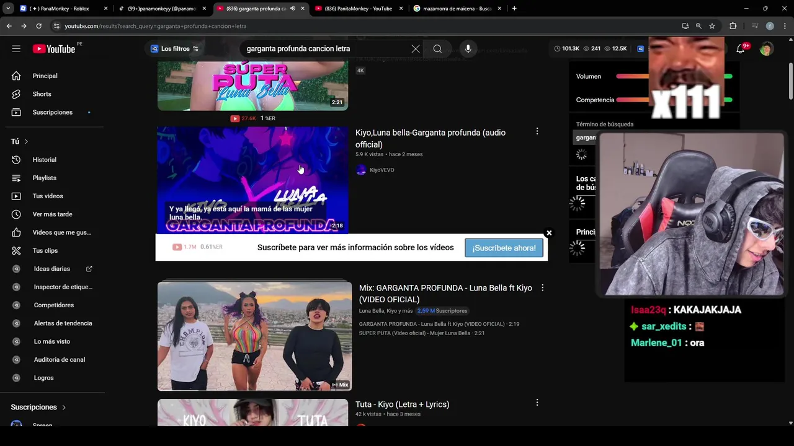
Task: Play the Kiyo Luna Bella Garganta Profunda thumbnail
Action: tap(252, 180)
